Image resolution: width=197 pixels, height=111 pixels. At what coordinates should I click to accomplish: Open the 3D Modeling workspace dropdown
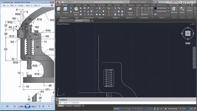tap(173, 109)
